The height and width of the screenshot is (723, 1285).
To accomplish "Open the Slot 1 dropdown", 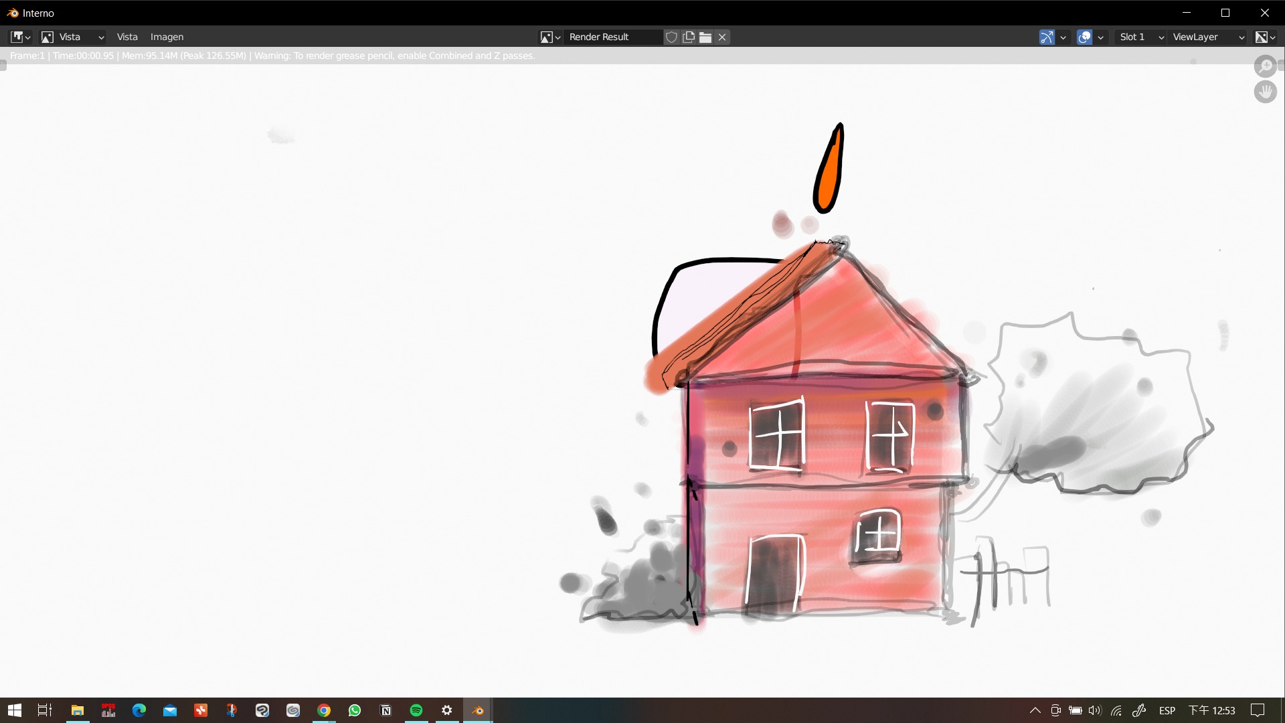I will 1141,37.
